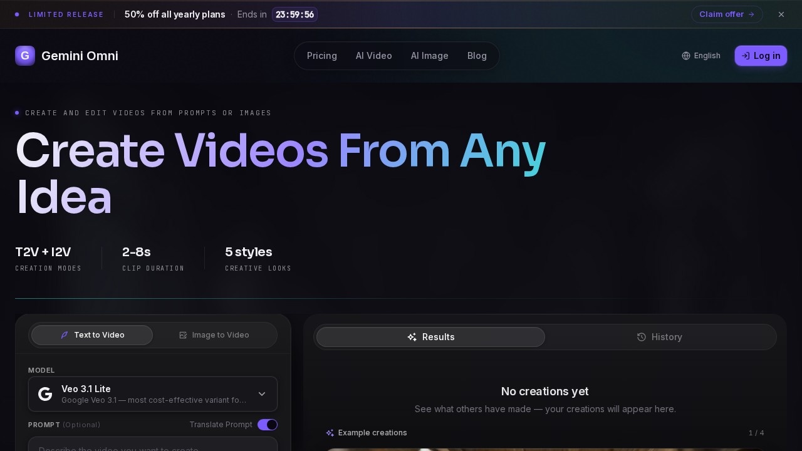Click the Example creations sparkle icon
The width and height of the screenshot is (802, 451).
[330, 433]
